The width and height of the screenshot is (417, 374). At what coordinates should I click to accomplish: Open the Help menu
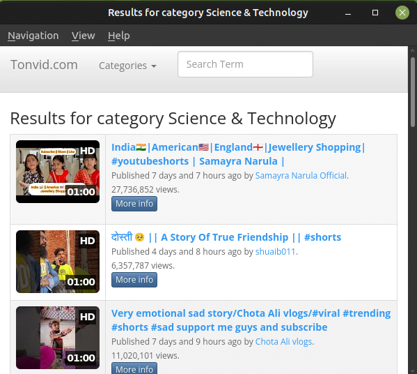pos(119,36)
